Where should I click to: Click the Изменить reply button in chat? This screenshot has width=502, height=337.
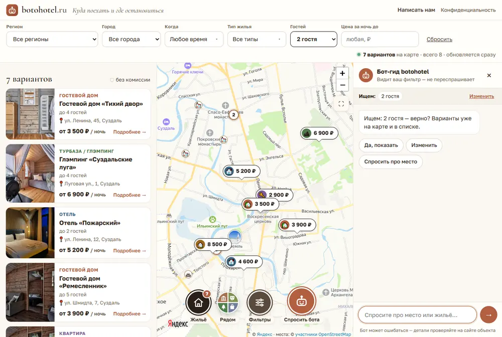click(x=424, y=145)
